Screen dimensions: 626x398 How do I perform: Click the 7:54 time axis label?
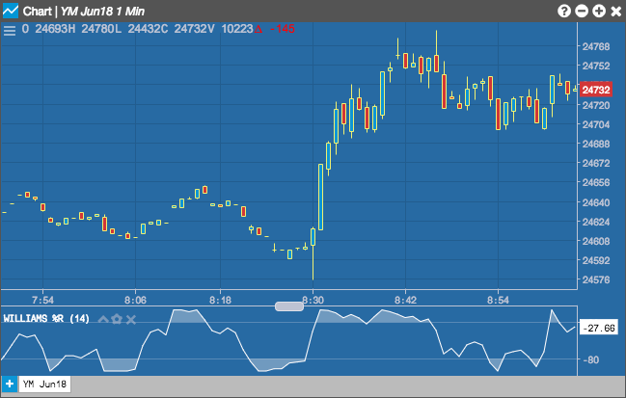(x=42, y=300)
